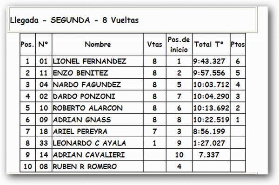Click the 9:43.327 total time cell

pyautogui.click(x=211, y=61)
